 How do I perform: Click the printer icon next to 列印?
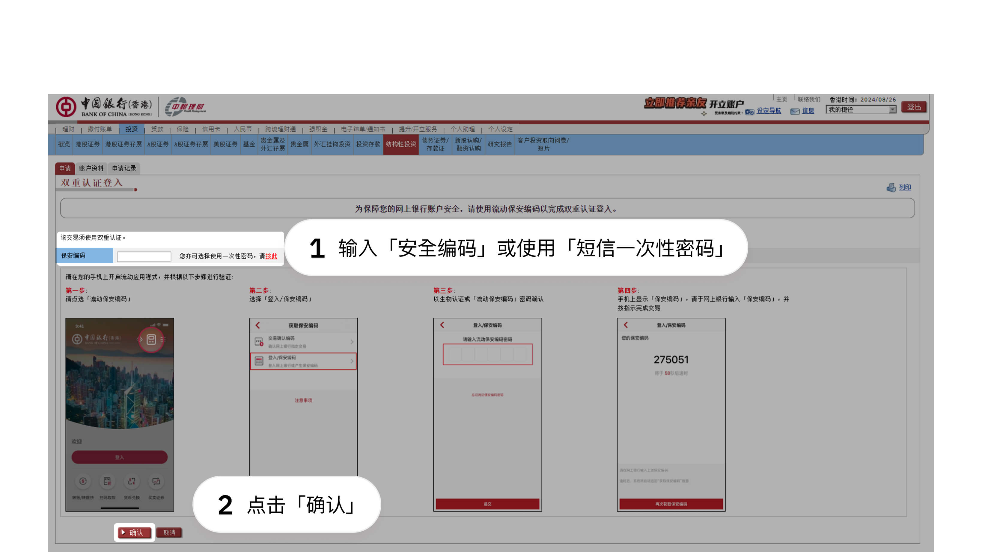pyautogui.click(x=891, y=187)
